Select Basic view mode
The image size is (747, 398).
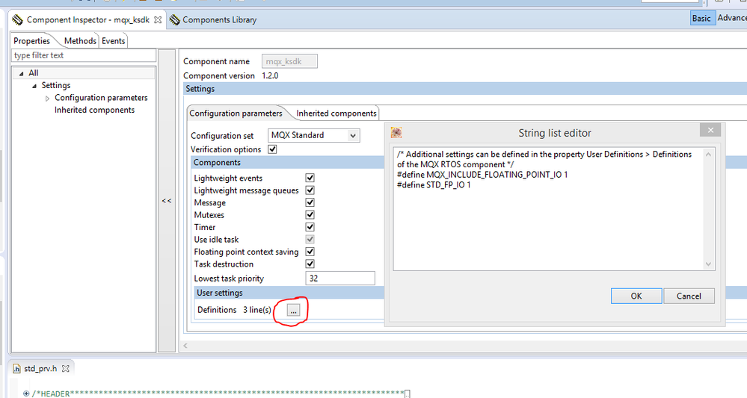(701, 18)
